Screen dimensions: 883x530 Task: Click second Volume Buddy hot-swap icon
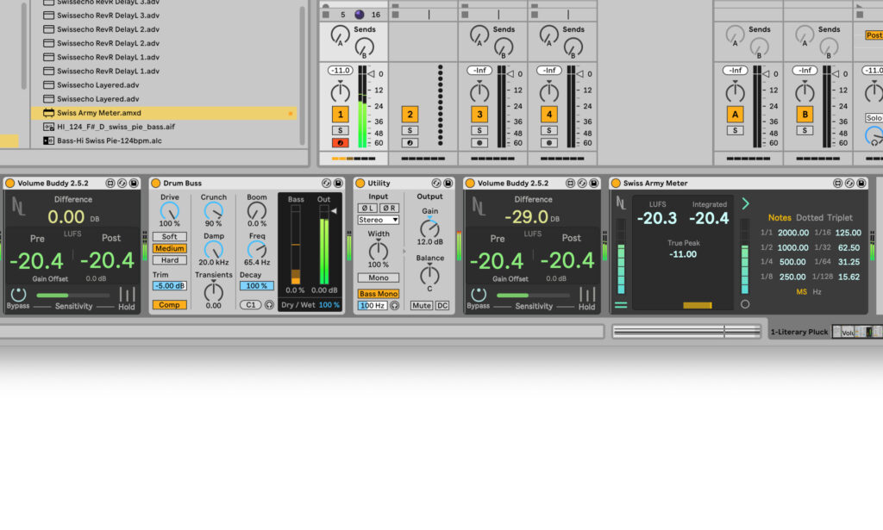pos(582,184)
